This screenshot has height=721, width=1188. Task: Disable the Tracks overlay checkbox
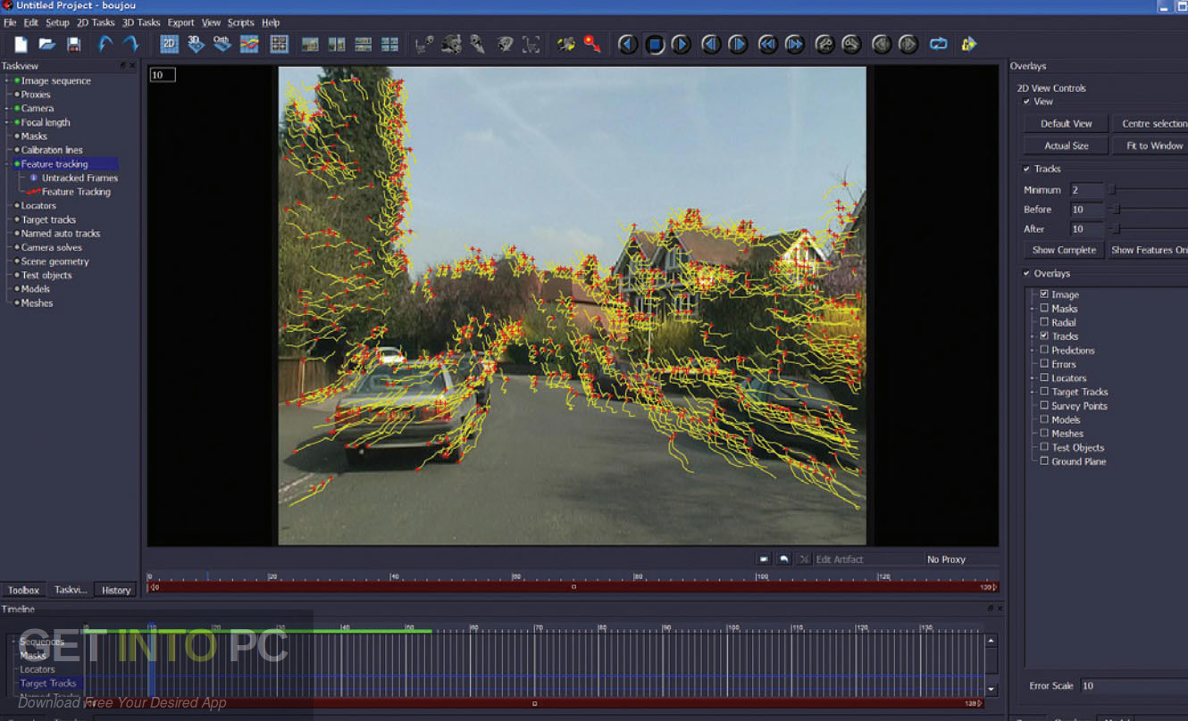click(x=1044, y=336)
